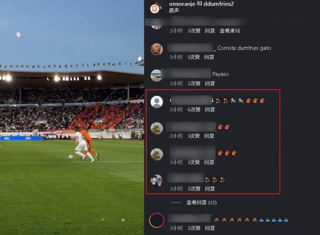View 2次赞 likes on Payaso comment
320x235 pixels.
(x=194, y=84)
